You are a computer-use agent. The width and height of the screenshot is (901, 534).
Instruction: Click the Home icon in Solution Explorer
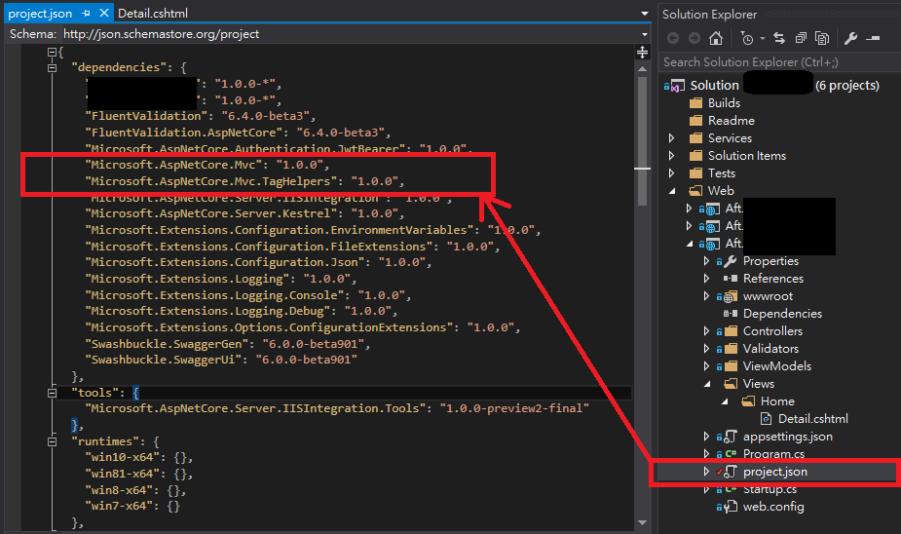pos(715,39)
